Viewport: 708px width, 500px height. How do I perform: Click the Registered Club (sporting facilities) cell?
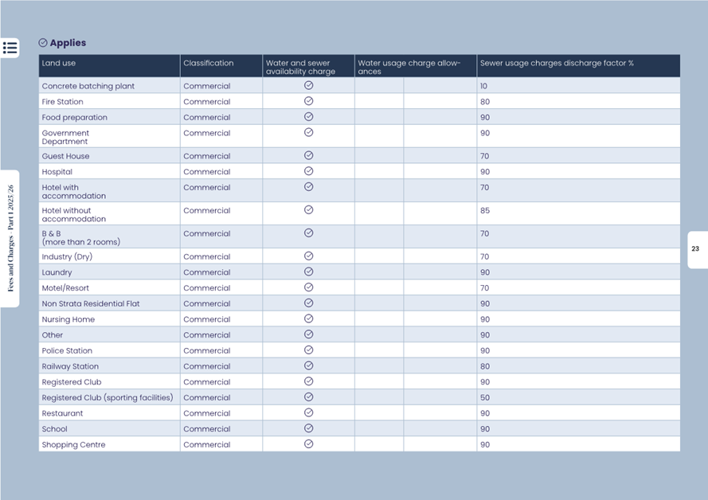tap(108, 397)
